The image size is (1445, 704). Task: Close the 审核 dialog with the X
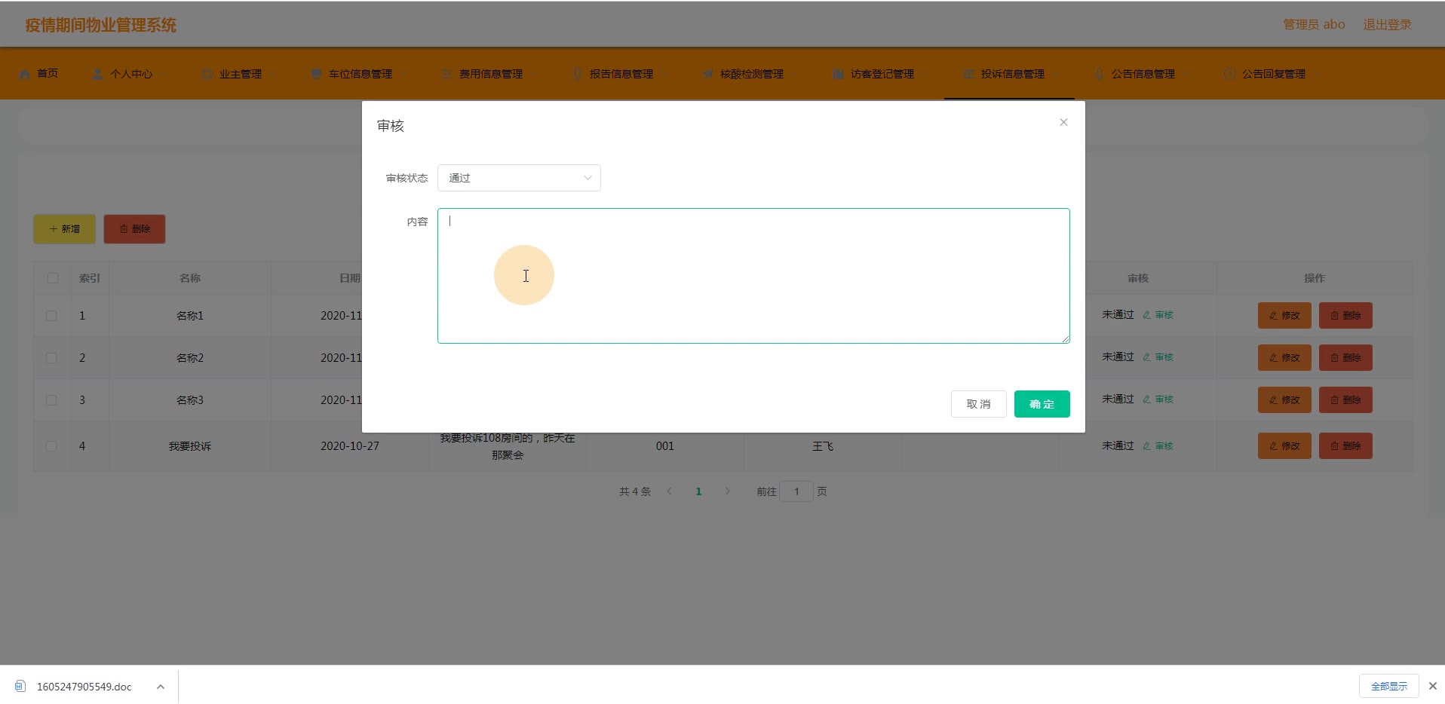pyautogui.click(x=1063, y=122)
